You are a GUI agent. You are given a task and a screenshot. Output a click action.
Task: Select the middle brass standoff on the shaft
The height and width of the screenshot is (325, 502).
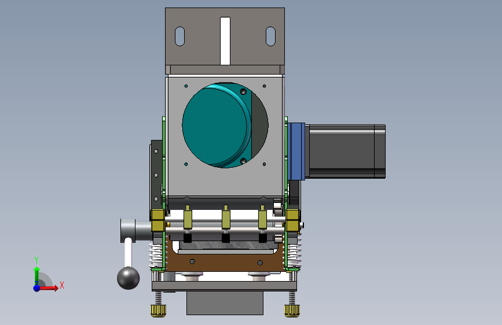(226, 218)
